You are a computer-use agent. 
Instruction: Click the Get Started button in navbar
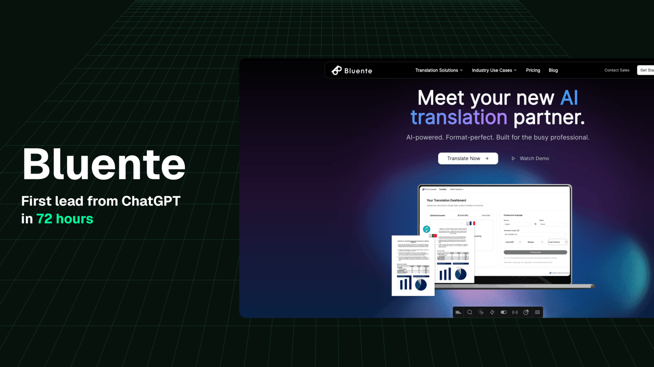(x=646, y=70)
